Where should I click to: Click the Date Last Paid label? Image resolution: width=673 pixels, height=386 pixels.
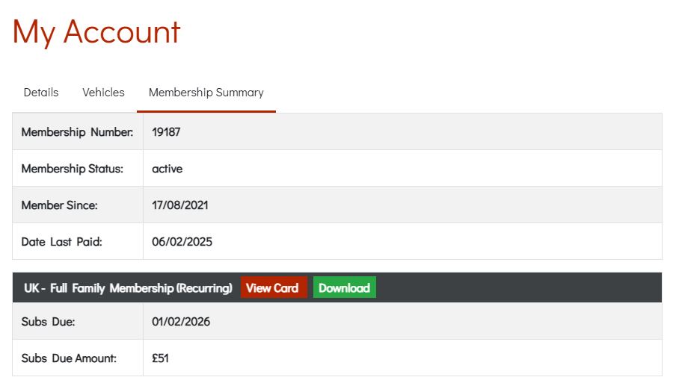[x=61, y=242]
